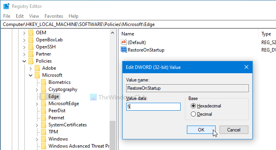This screenshot has width=276, height=150.
Task: Open the Help menu
Action: [73, 16]
